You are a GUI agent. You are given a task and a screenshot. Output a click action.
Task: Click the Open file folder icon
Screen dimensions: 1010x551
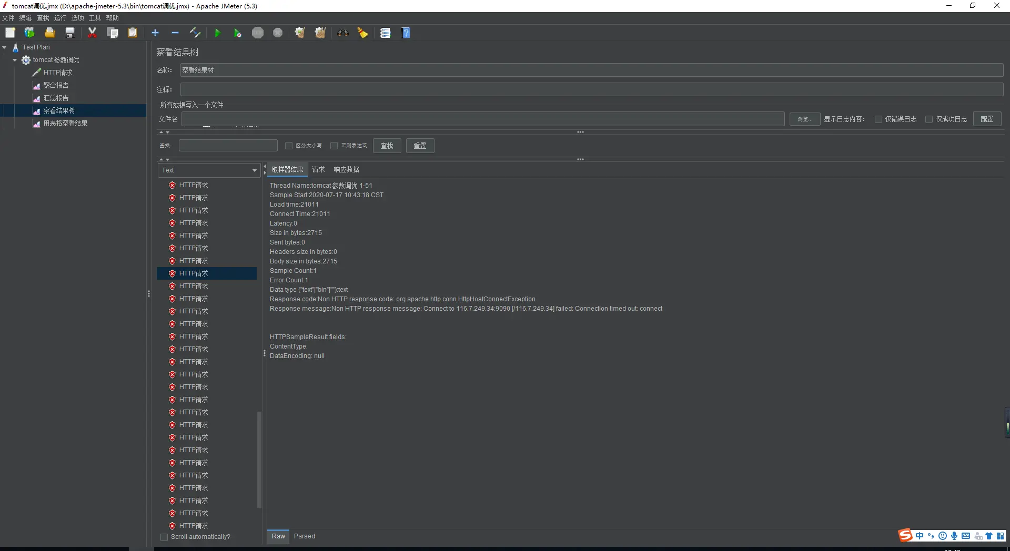[49, 33]
